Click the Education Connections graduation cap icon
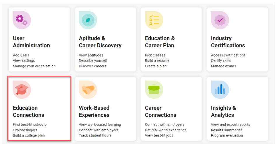Viewport: 277px width, 147px height. tap(22, 89)
